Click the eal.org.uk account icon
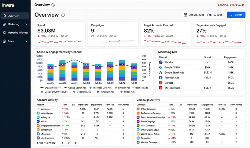Screen dimensions: 250x148 tap(38, 117)
